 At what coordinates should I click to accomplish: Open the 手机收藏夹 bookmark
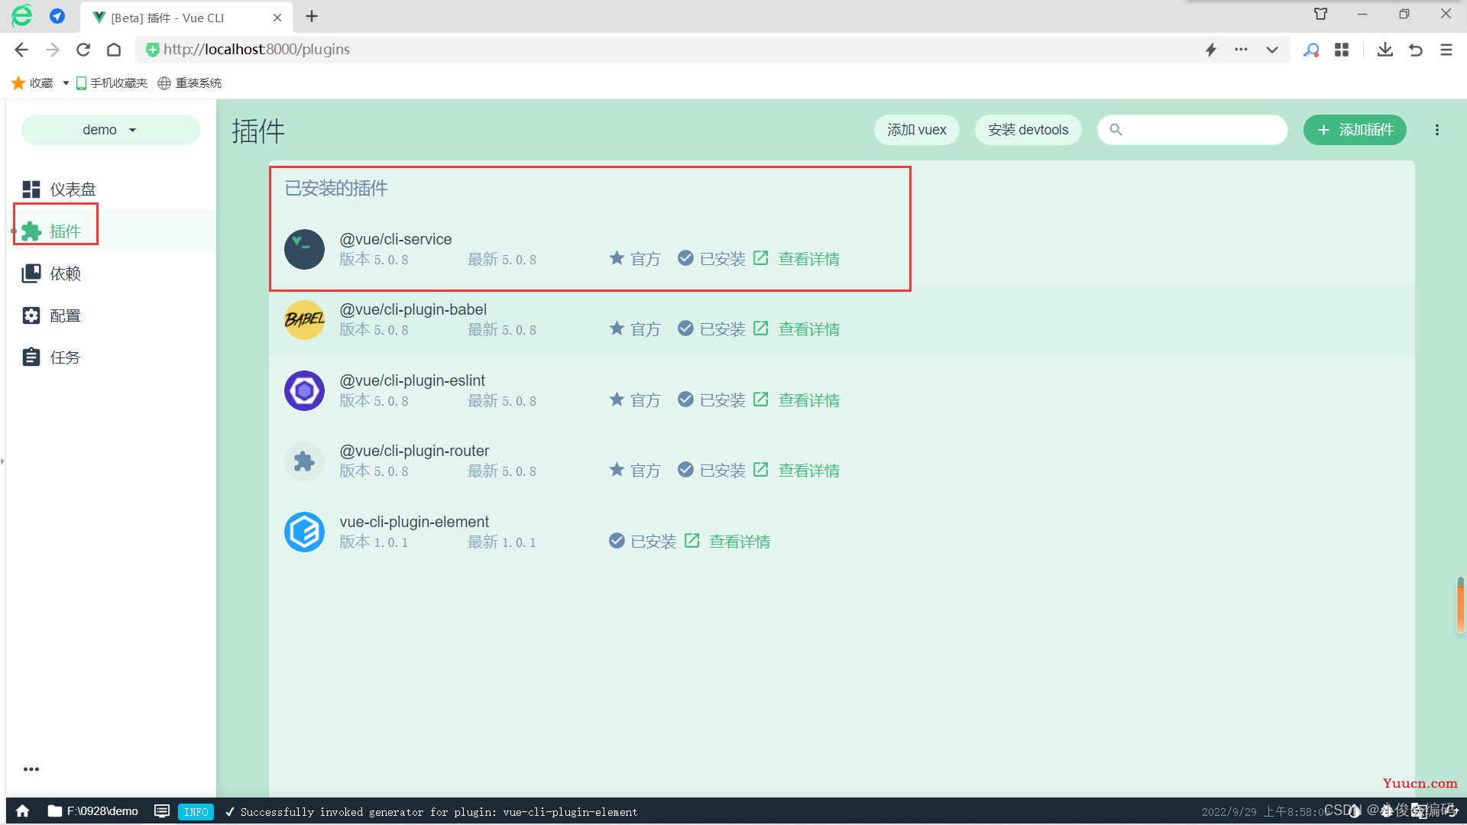tap(112, 83)
